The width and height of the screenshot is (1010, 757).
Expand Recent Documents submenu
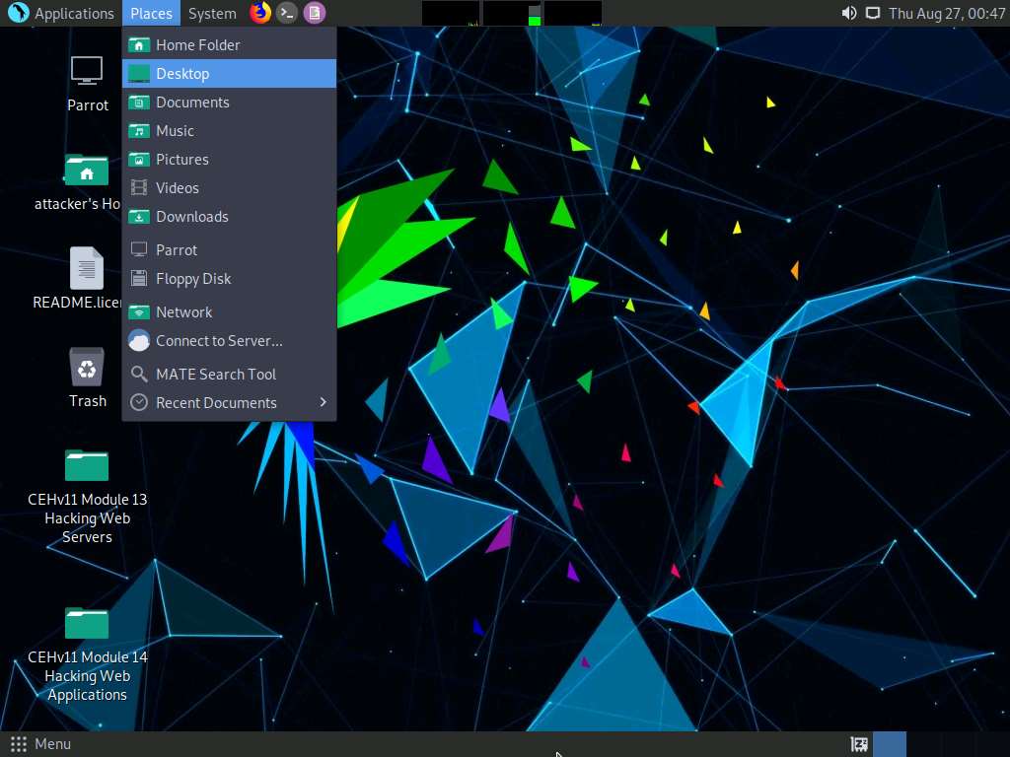click(215, 402)
